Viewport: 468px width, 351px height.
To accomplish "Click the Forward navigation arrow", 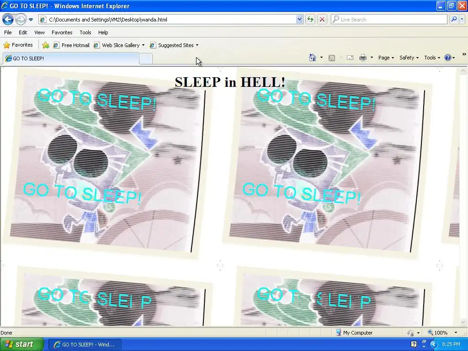I will coord(21,19).
